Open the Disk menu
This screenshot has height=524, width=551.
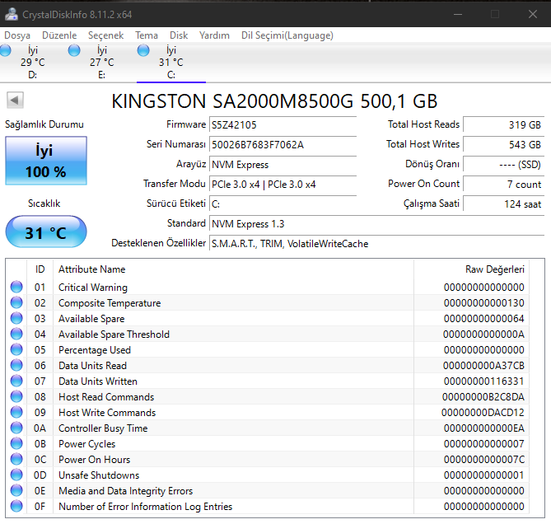(x=179, y=35)
